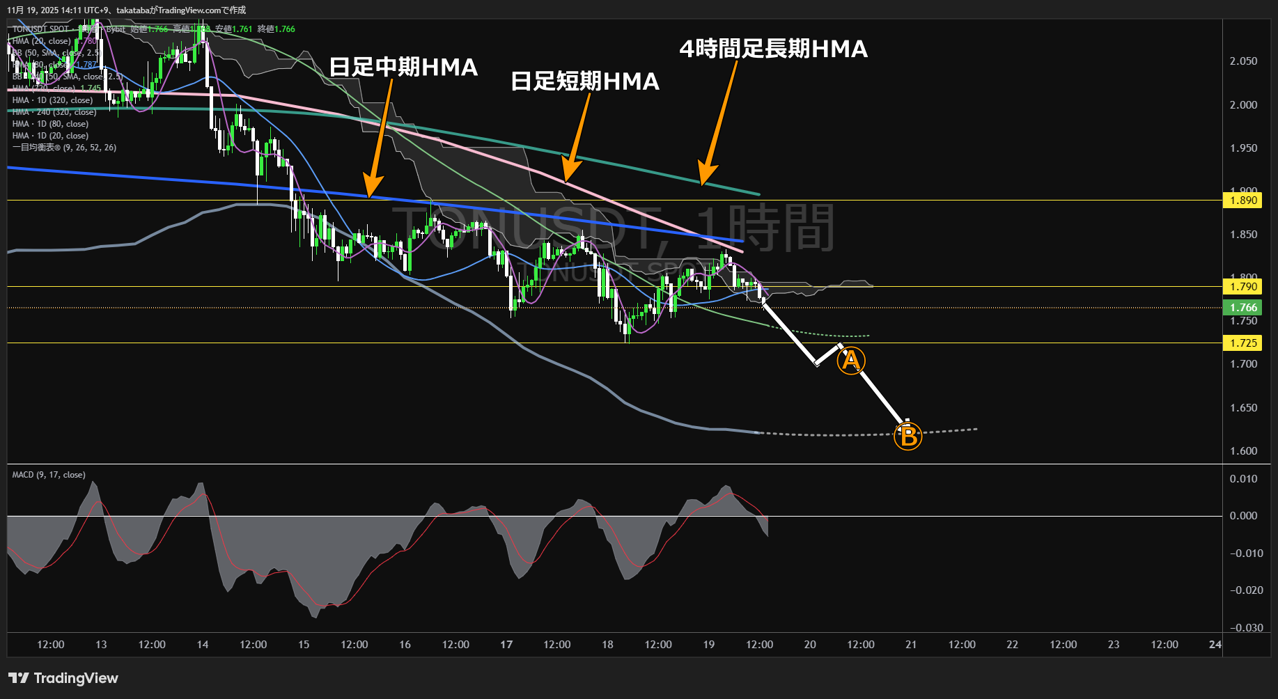Click the orange circled A target marker
This screenshot has height=699, width=1278.
[x=851, y=361]
